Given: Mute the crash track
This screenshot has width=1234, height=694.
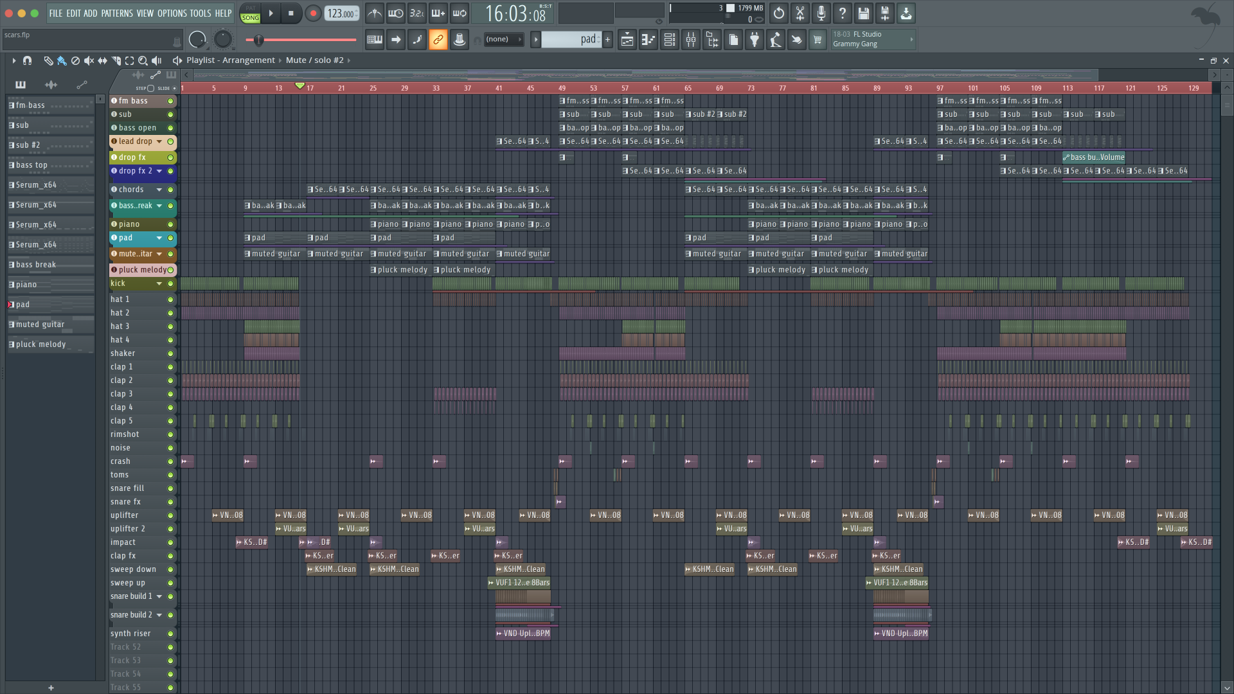Looking at the screenshot, I should click(170, 461).
